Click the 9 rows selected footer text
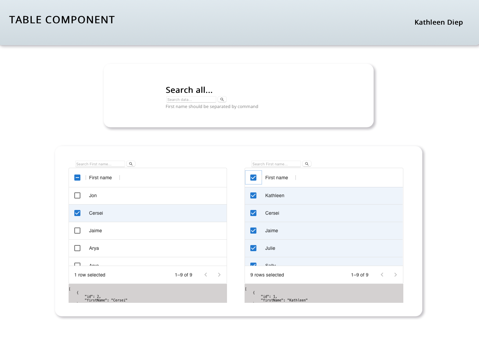 click(267, 275)
